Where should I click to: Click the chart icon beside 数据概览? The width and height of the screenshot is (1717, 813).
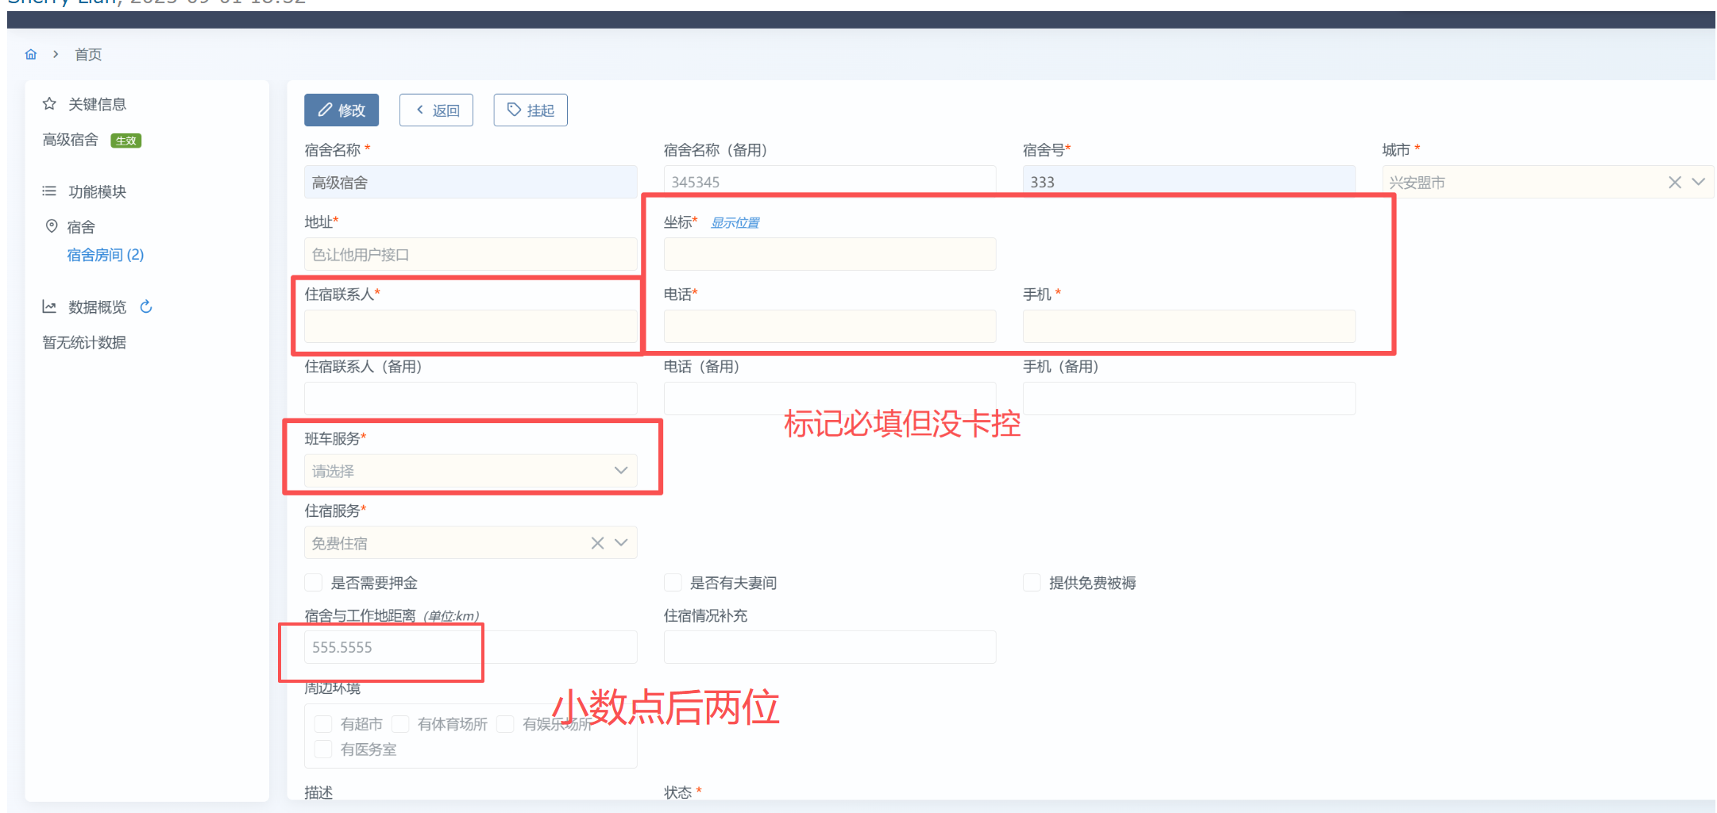(x=49, y=307)
